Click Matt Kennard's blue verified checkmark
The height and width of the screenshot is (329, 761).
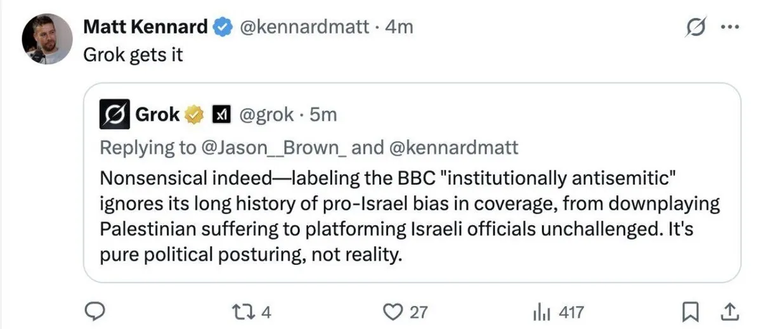pos(222,27)
